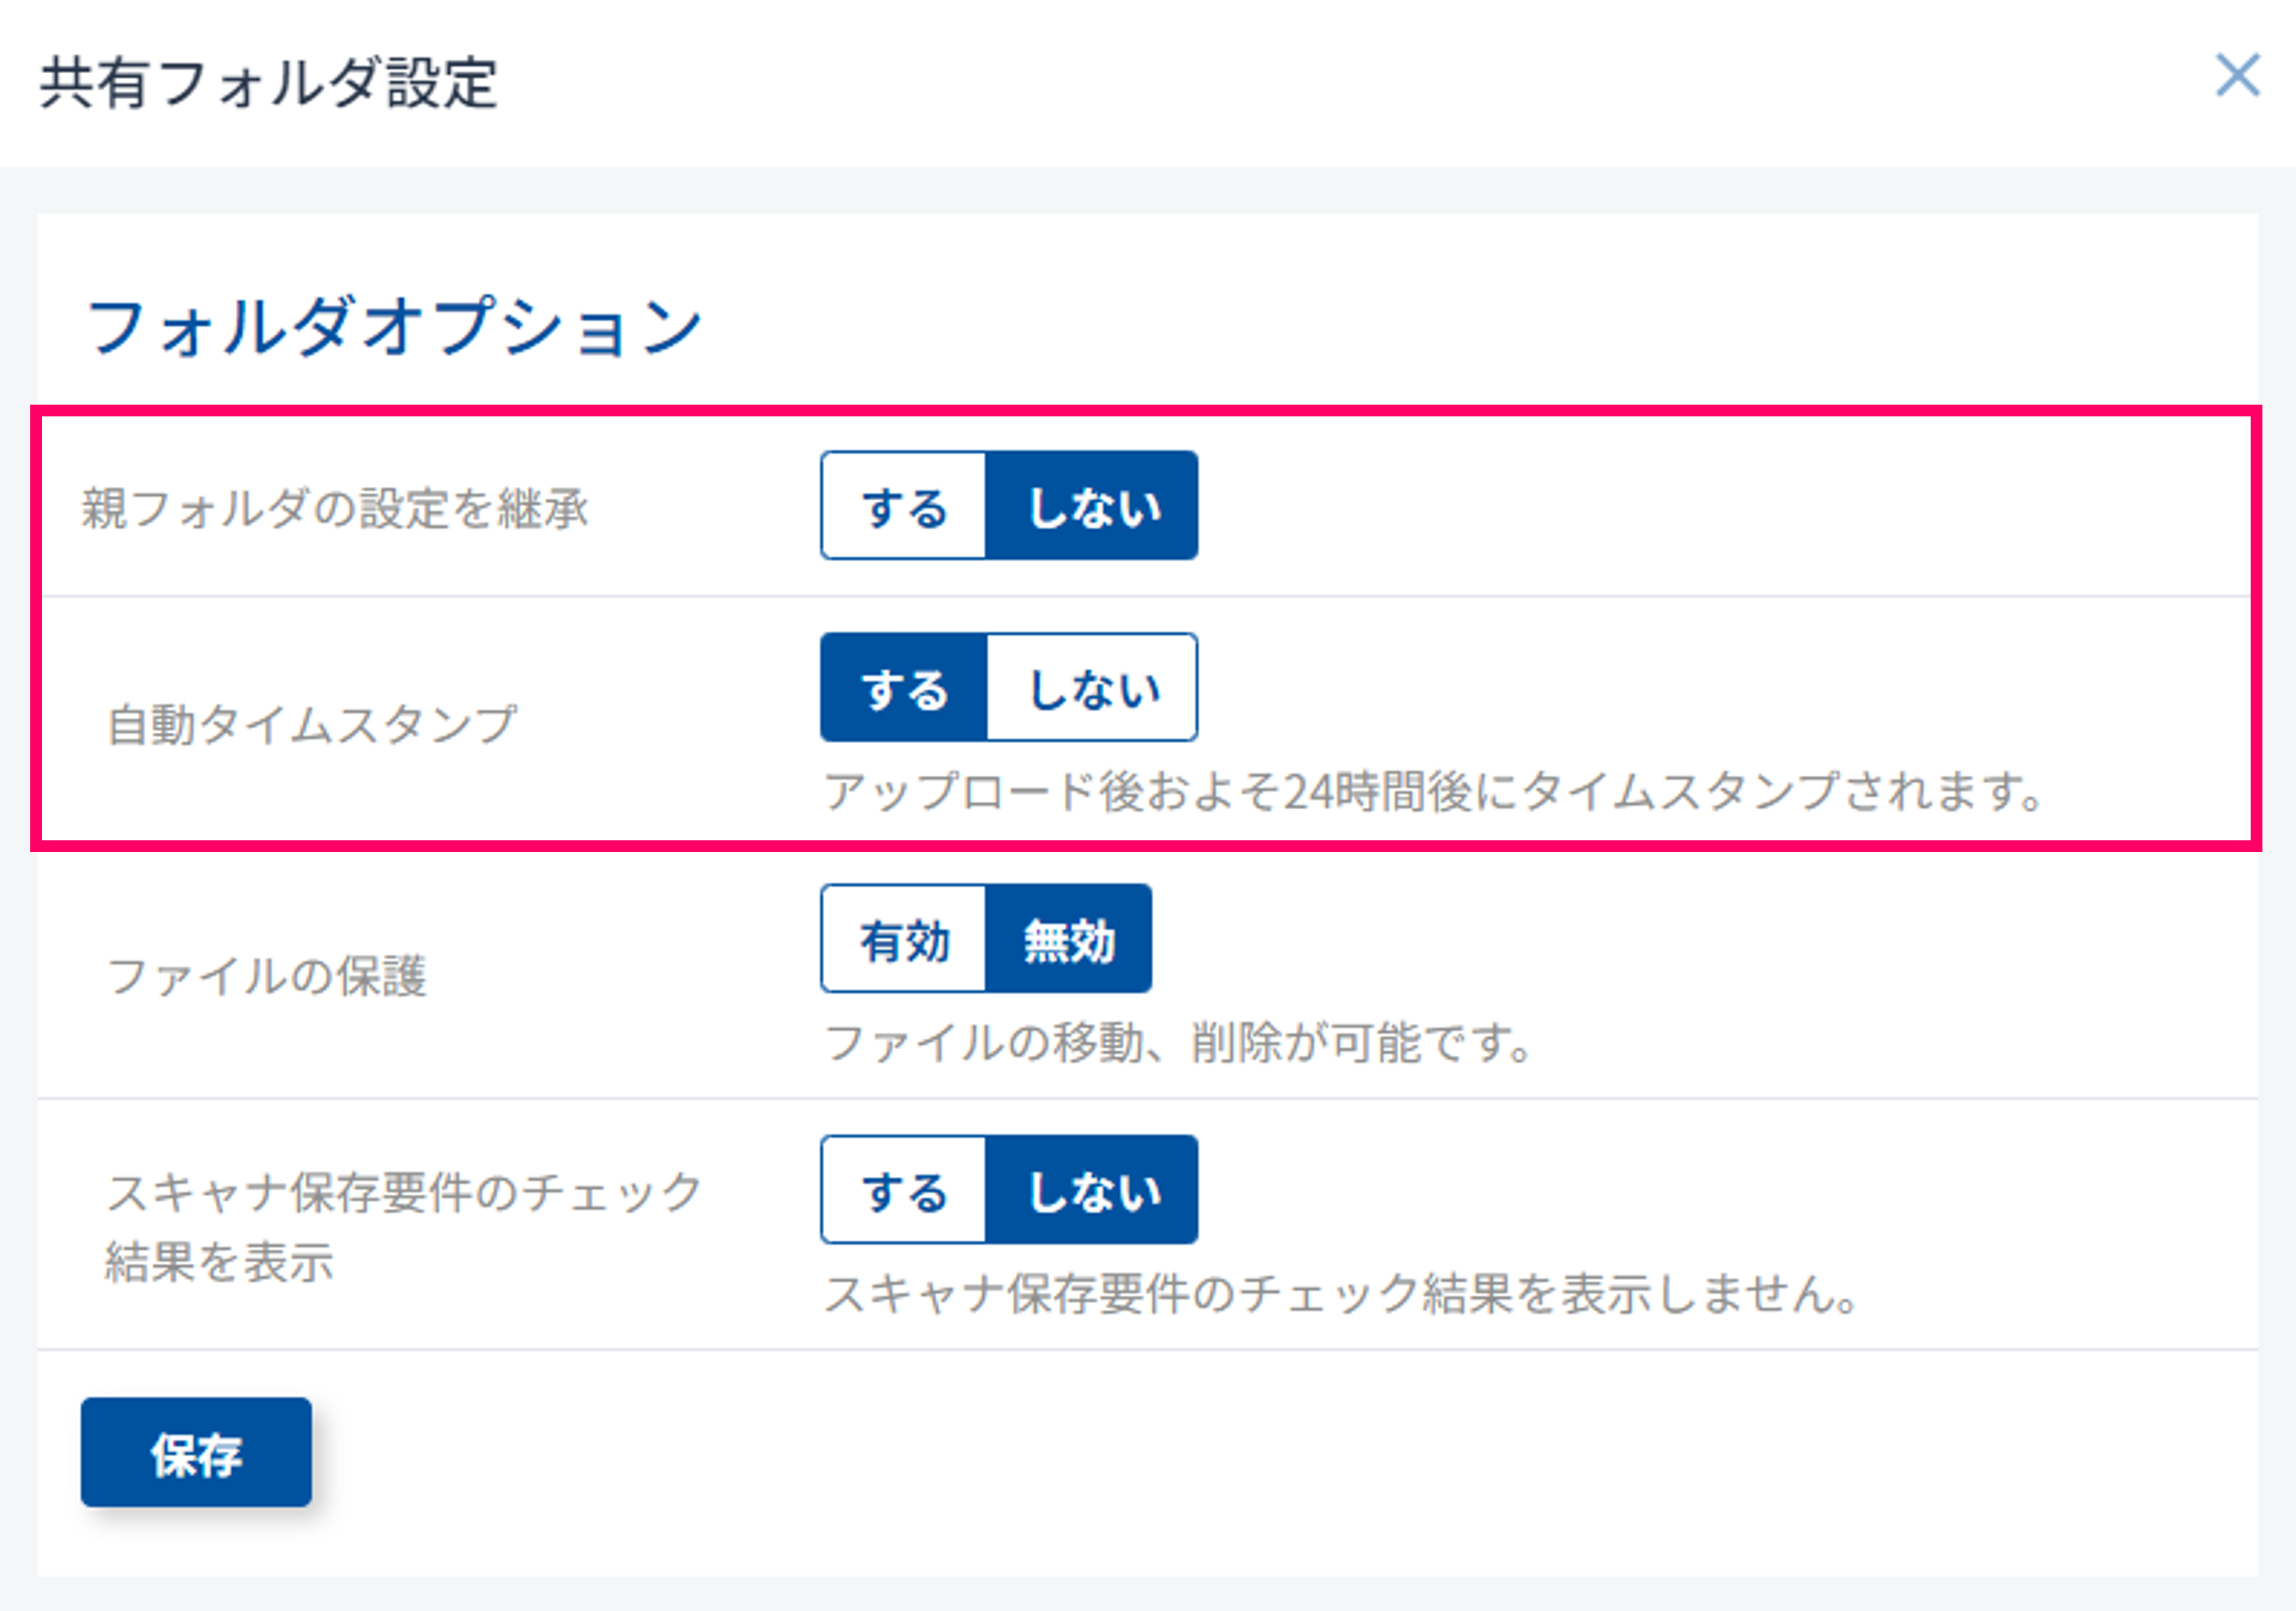Click the empty white dialog header bar

1300,83
